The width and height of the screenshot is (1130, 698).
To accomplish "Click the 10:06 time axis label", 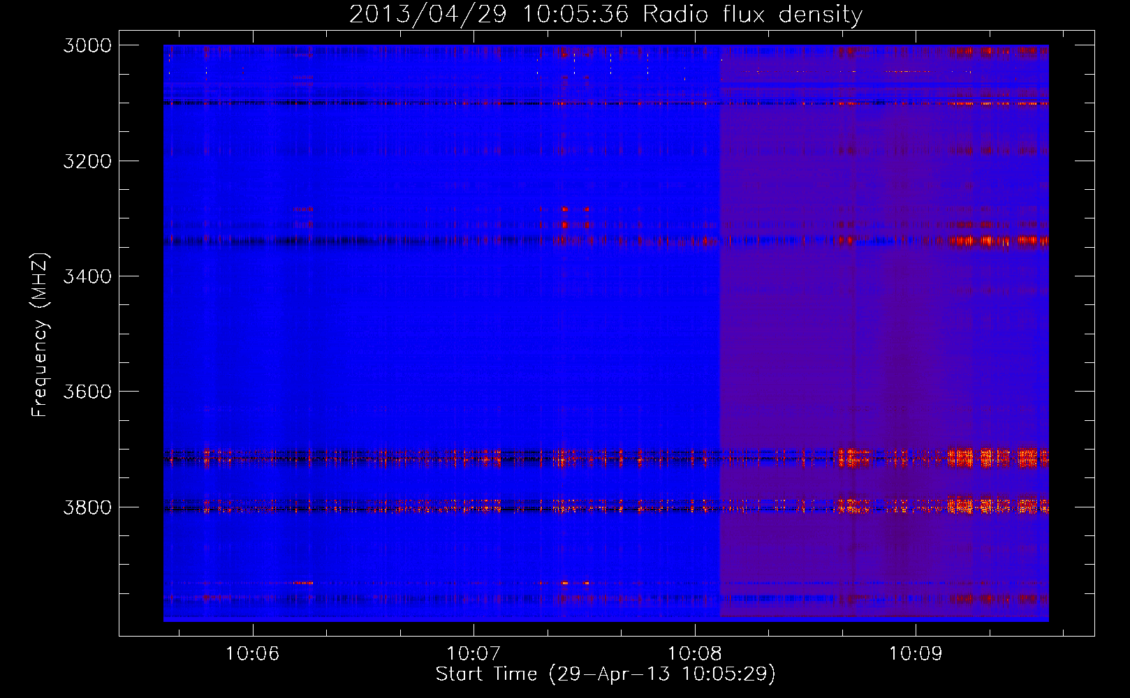I will pyautogui.click(x=252, y=654).
